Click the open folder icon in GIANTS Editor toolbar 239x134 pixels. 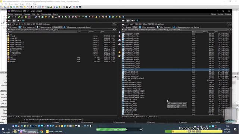tap(5, 7)
